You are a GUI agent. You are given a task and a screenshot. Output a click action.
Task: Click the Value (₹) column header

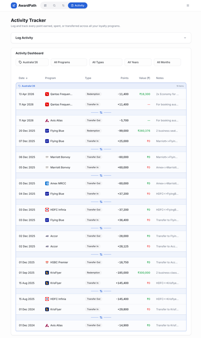(x=144, y=78)
